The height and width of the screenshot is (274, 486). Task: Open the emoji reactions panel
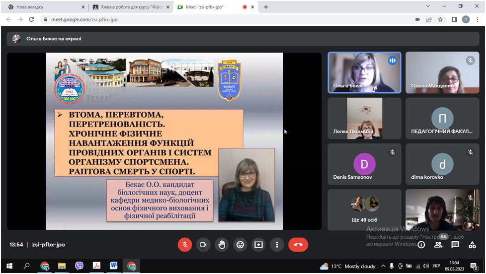[x=240, y=245]
